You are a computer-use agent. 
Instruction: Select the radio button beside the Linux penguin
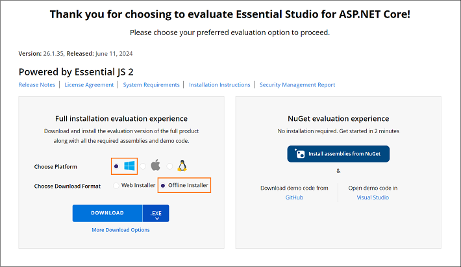click(170, 166)
